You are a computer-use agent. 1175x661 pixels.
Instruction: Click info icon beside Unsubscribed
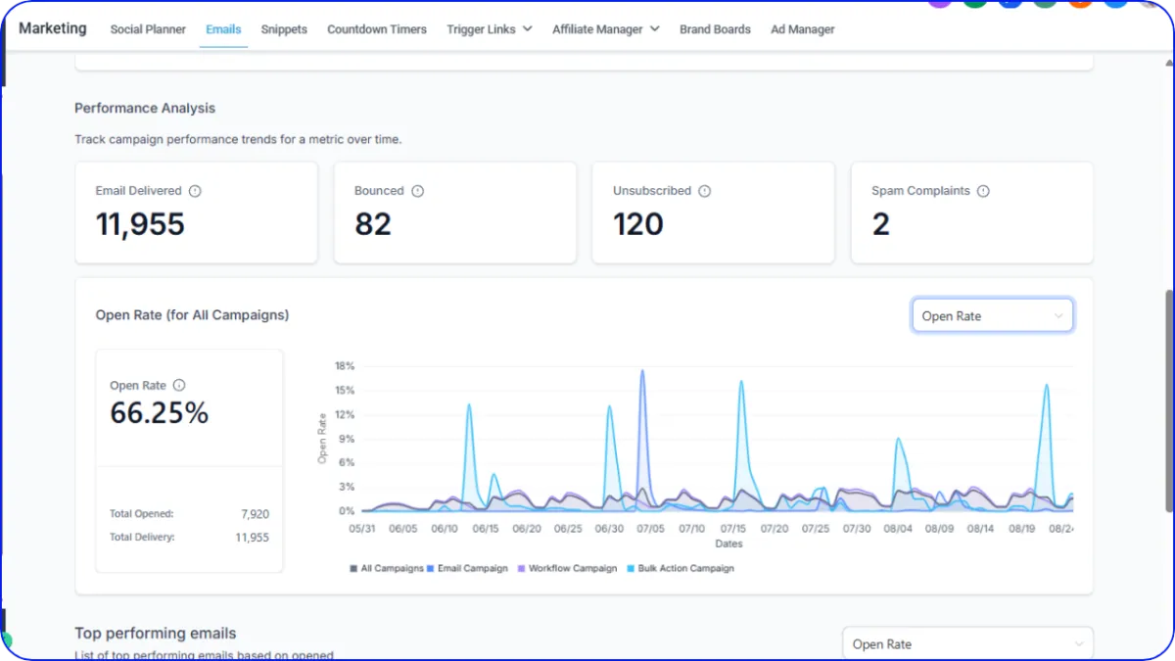[x=705, y=191]
